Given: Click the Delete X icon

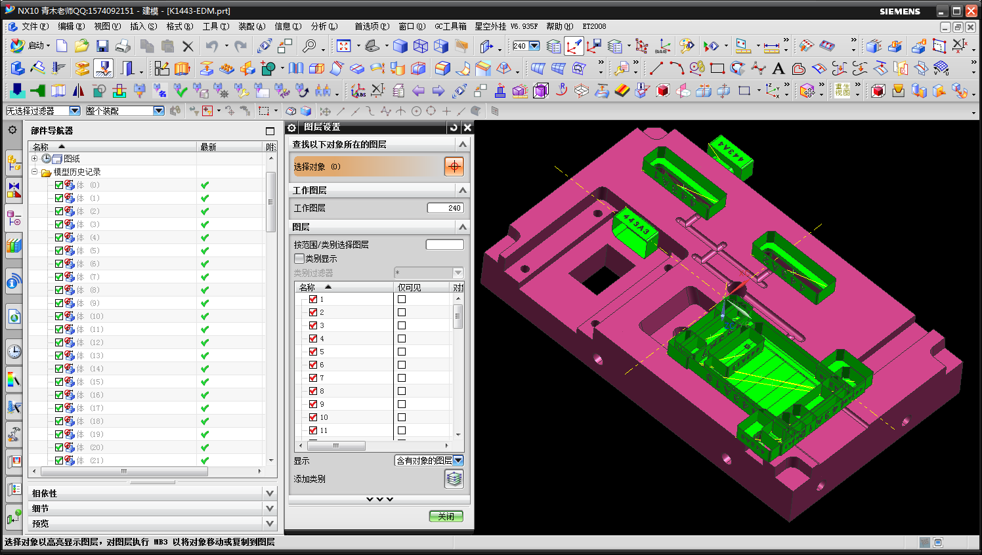Looking at the screenshot, I should [x=188, y=46].
